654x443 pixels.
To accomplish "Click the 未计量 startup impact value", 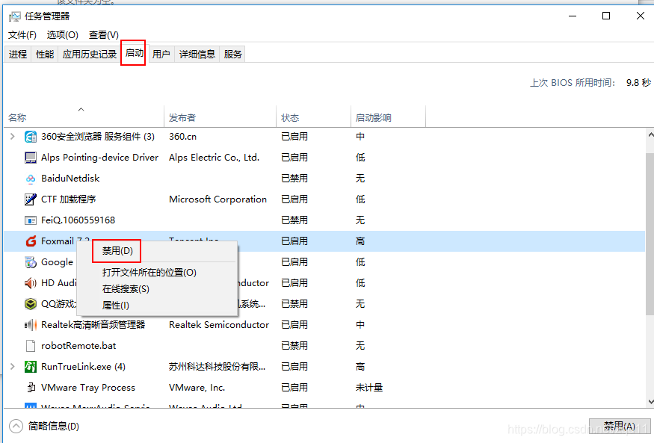I will tap(369, 388).
